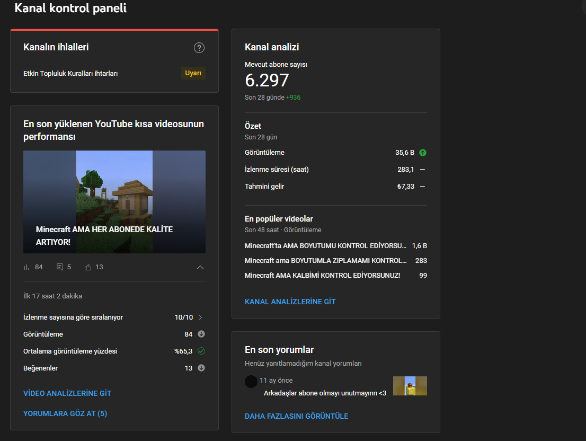
Task: Click the 'İzlenme süresi (saat)' label
Action: click(x=277, y=169)
